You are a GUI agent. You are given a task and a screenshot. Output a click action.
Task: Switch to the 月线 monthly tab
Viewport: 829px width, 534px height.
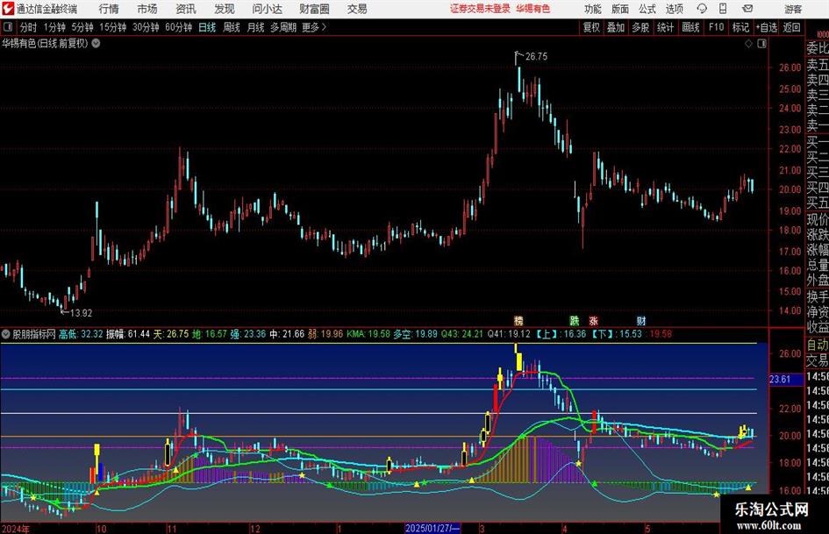[x=255, y=27]
